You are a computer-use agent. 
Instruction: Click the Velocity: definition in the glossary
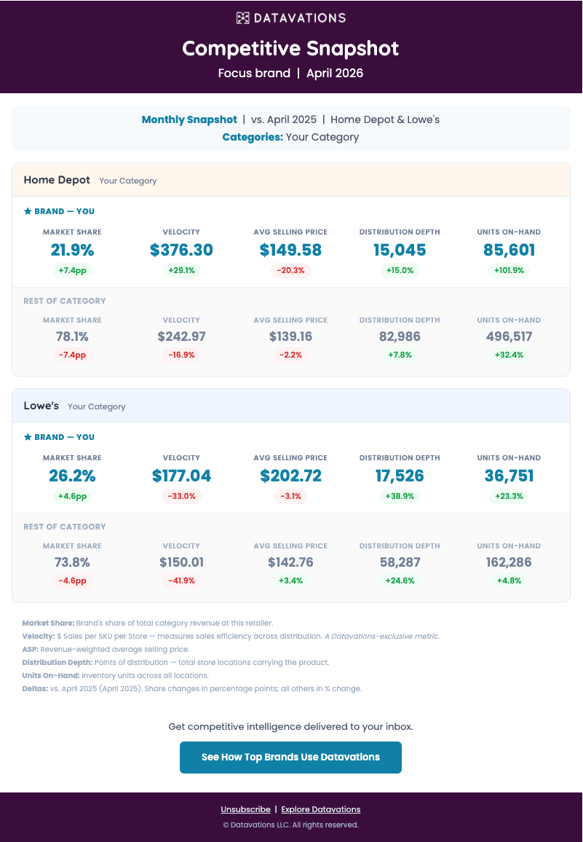(231, 637)
